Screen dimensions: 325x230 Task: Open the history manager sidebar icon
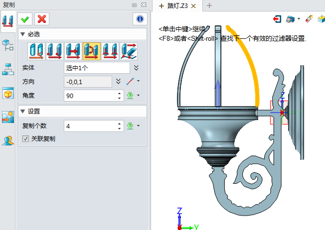pos(8,45)
